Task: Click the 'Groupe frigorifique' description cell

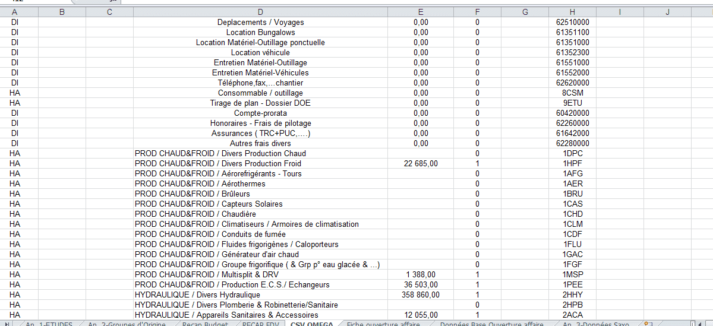Action: tap(260, 264)
